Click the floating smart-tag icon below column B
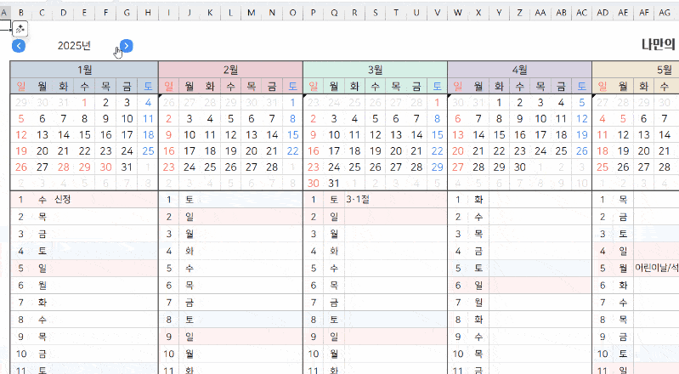The height and width of the screenshot is (374, 679). (20, 30)
